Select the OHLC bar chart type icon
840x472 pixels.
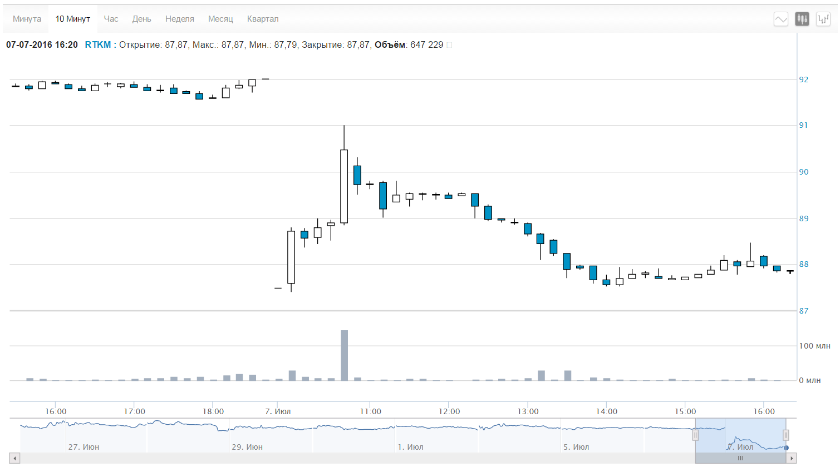pos(823,19)
